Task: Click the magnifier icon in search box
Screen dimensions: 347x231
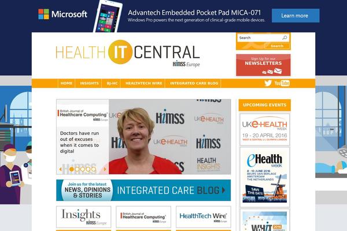Action: click(x=285, y=38)
